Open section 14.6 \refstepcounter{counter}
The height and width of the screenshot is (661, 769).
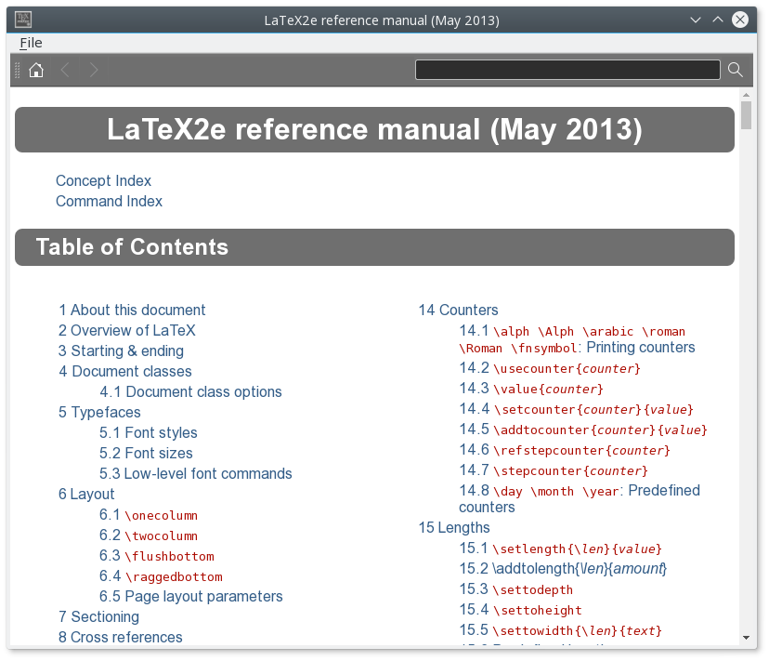coord(565,450)
